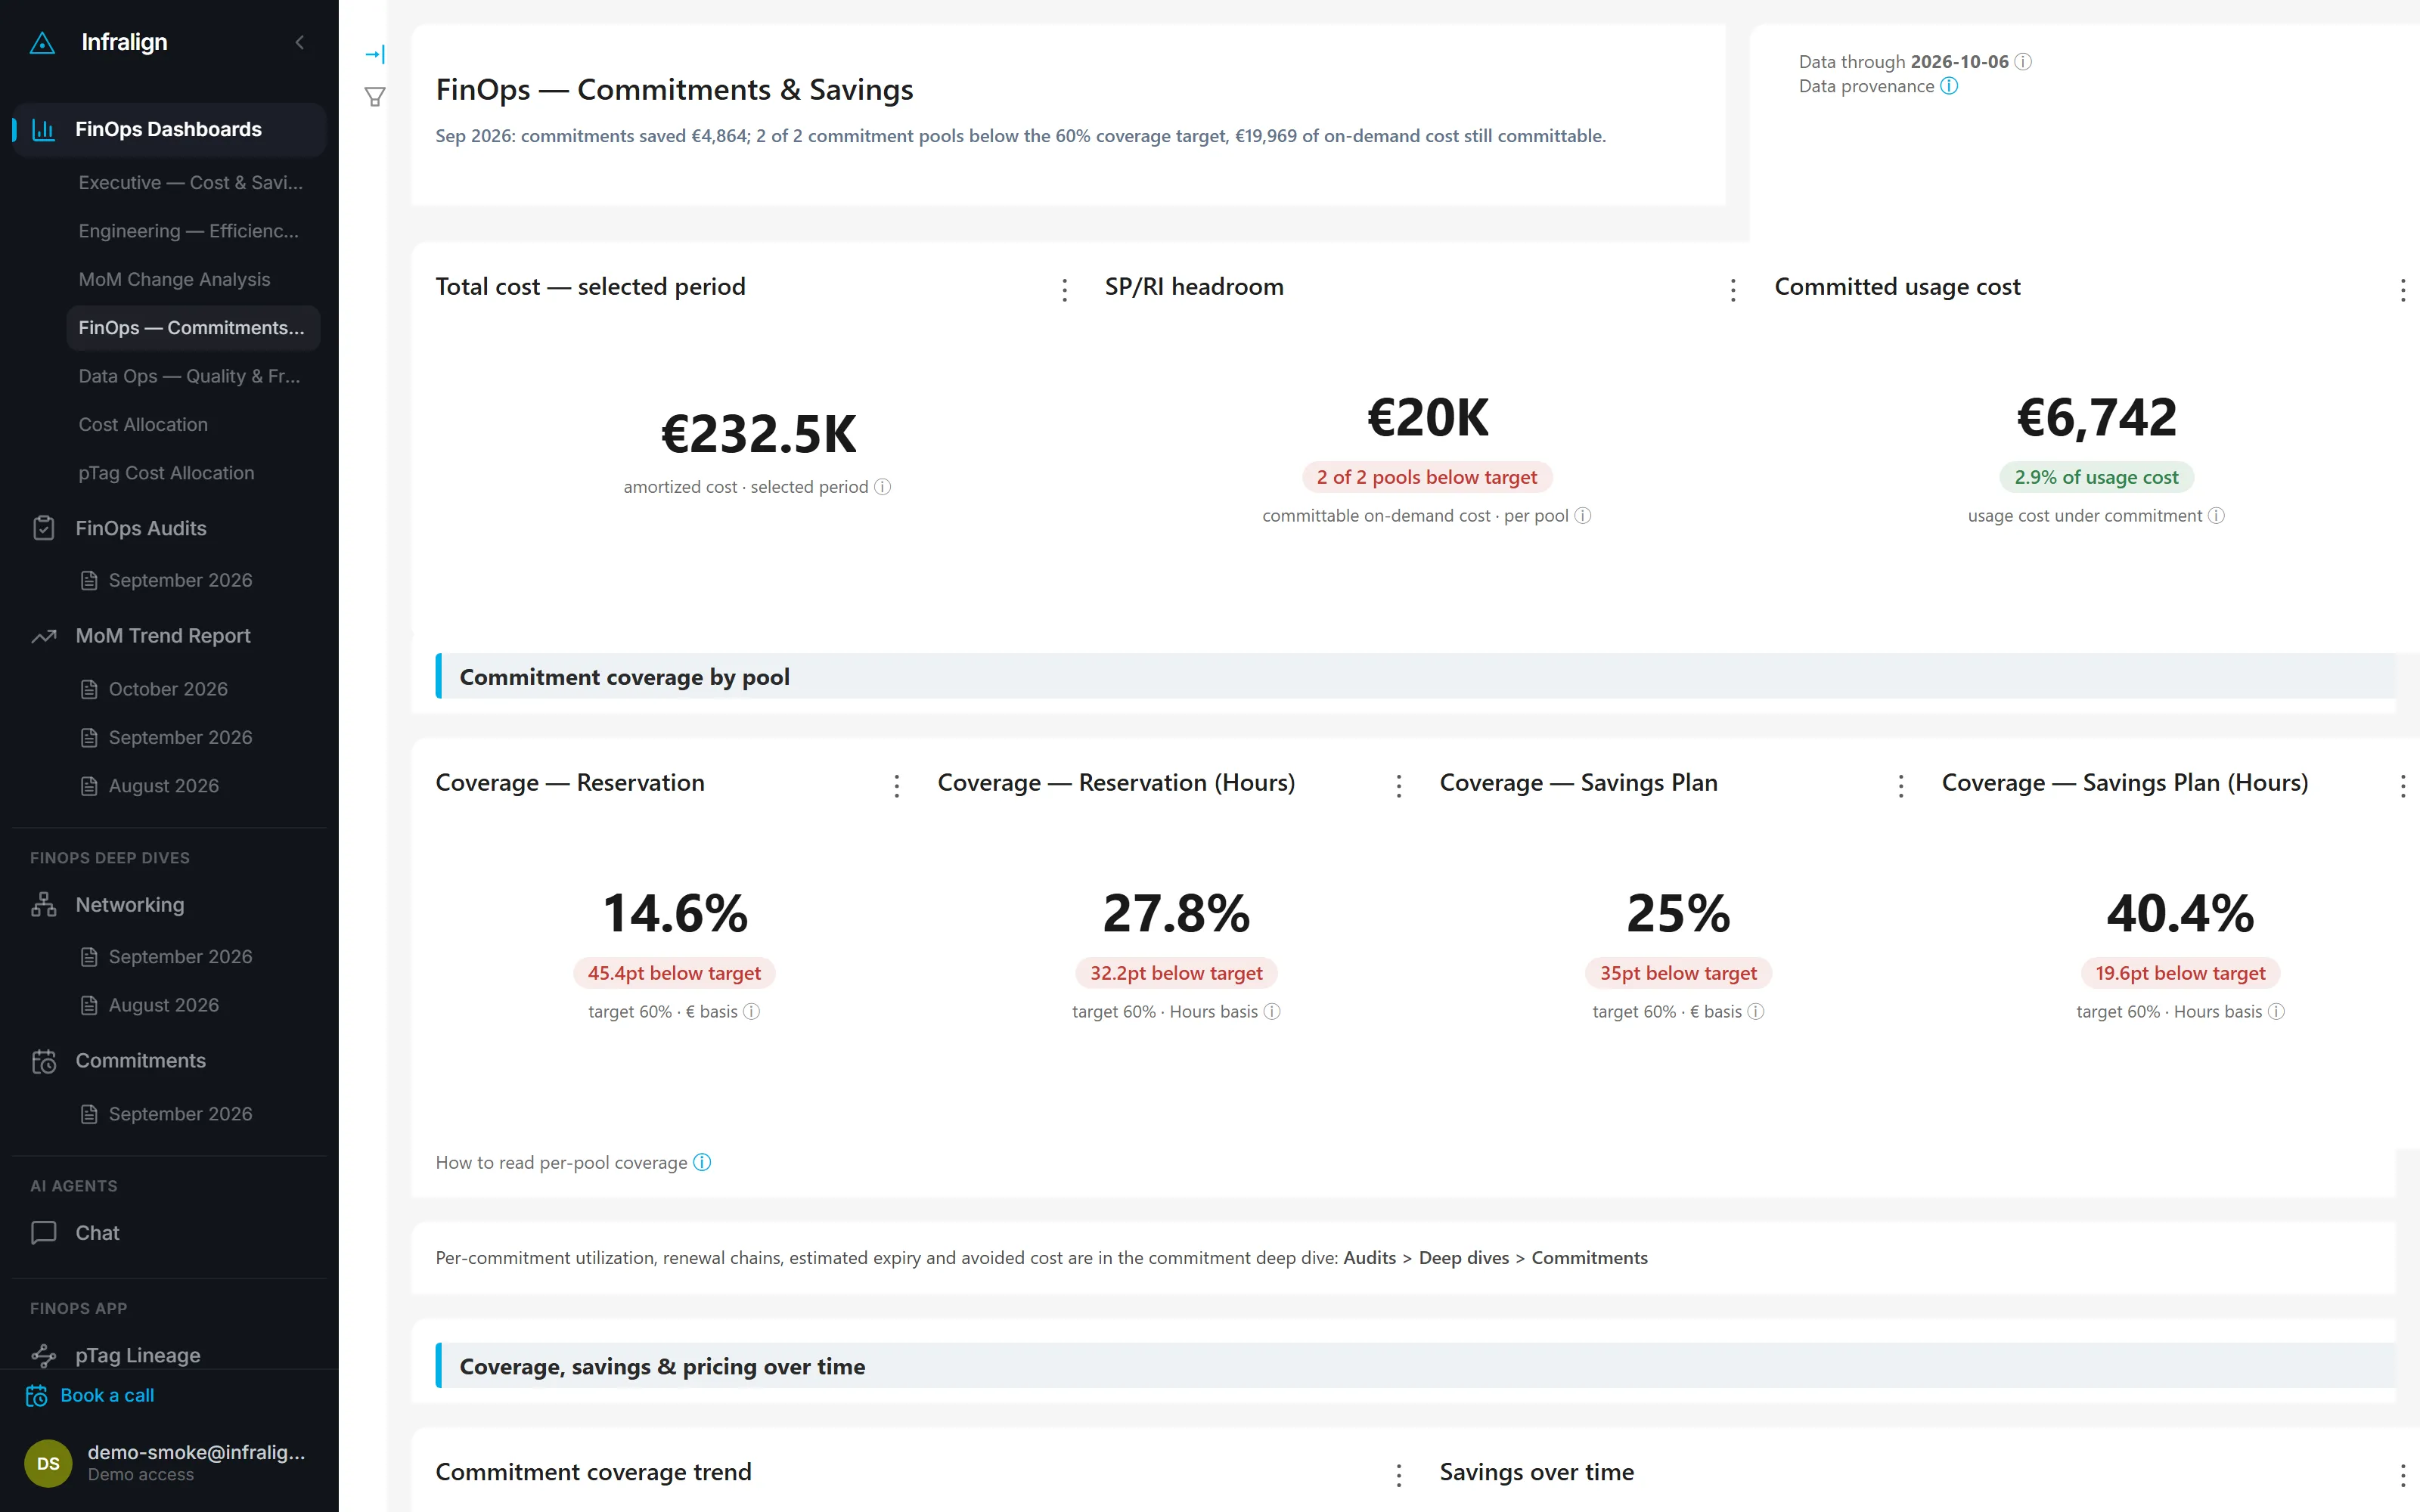Open Coverage — Savings Plan kebab menu
The image size is (2420, 1512).
1901,786
